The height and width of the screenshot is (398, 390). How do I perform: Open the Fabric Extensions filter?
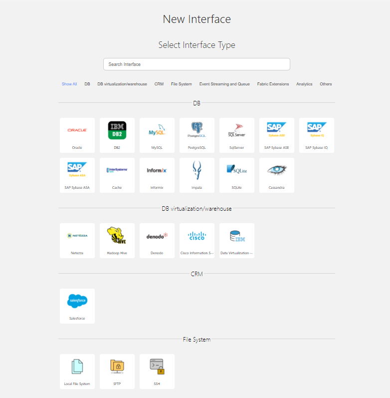point(273,84)
